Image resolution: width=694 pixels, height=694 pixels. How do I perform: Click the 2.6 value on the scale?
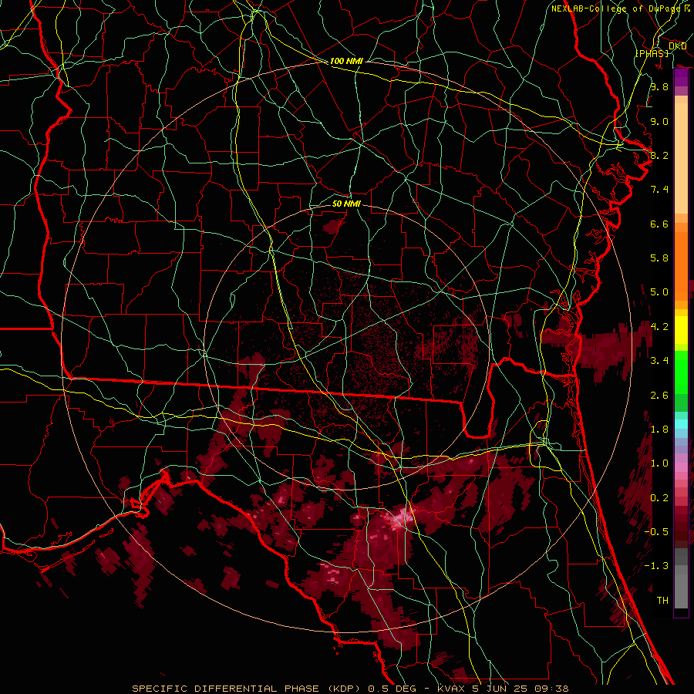pos(659,396)
